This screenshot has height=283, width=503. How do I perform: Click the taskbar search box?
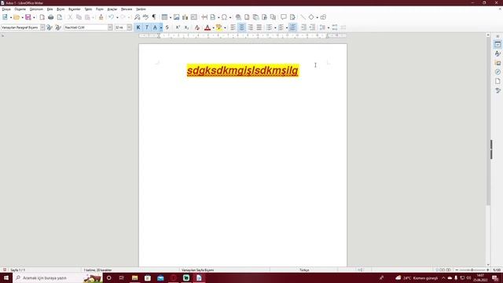57,277
